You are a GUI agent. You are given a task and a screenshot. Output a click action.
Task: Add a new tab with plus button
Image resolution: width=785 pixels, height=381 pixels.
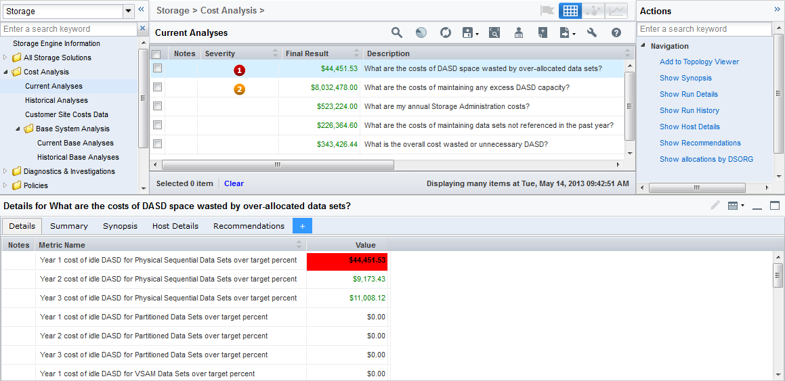click(302, 226)
